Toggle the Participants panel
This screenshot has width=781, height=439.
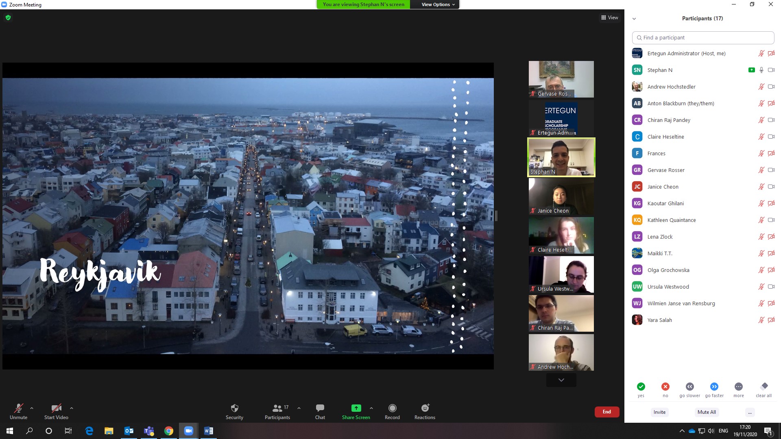(x=277, y=408)
